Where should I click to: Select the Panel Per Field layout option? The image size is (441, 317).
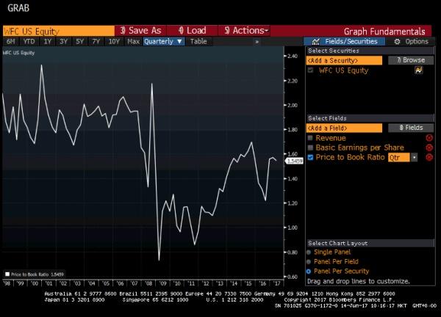point(309,262)
